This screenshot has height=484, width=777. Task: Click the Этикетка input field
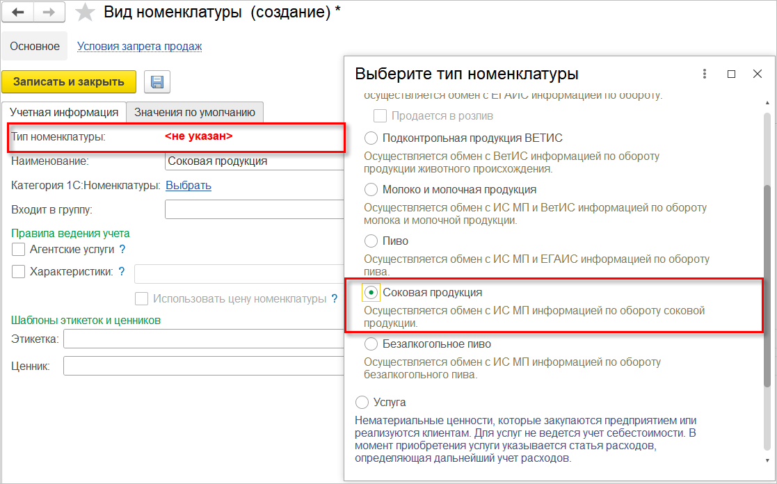[204, 339]
